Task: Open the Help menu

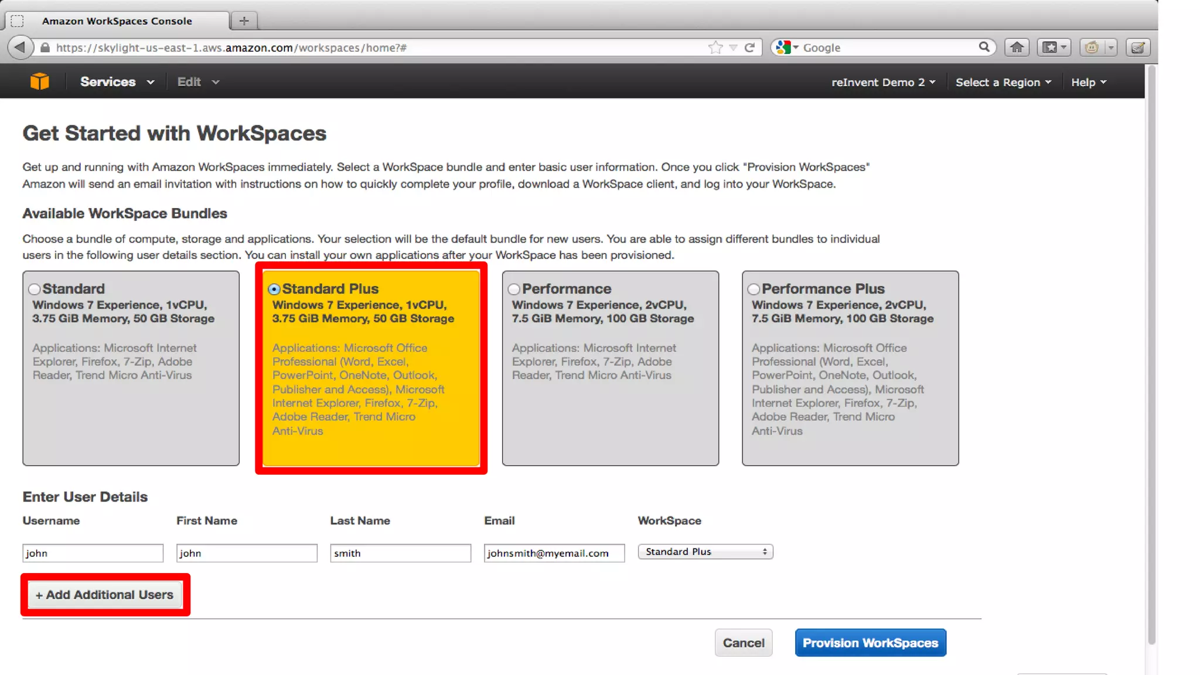Action: coord(1088,83)
